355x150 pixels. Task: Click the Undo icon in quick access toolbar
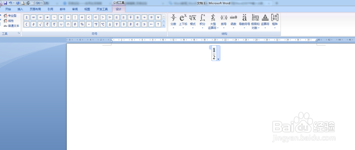coord(10,3)
